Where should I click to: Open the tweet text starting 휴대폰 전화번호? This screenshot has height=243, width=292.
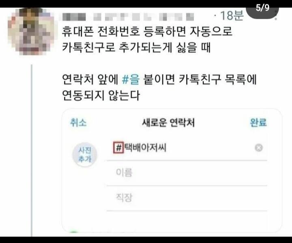coord(147,39)
